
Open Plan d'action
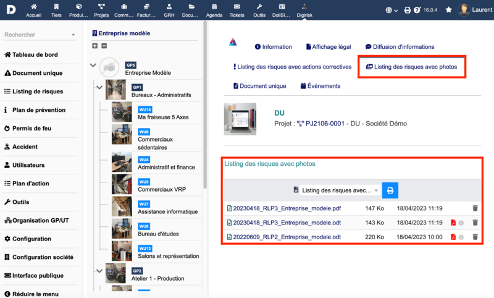coord(27,183)
